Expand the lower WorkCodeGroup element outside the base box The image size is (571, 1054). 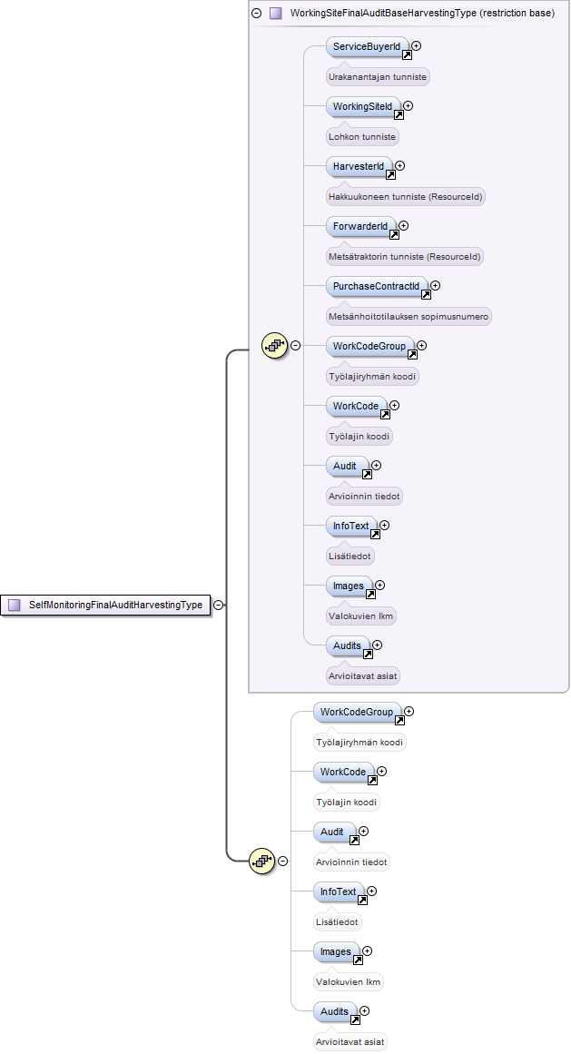(x=409, y=711)
